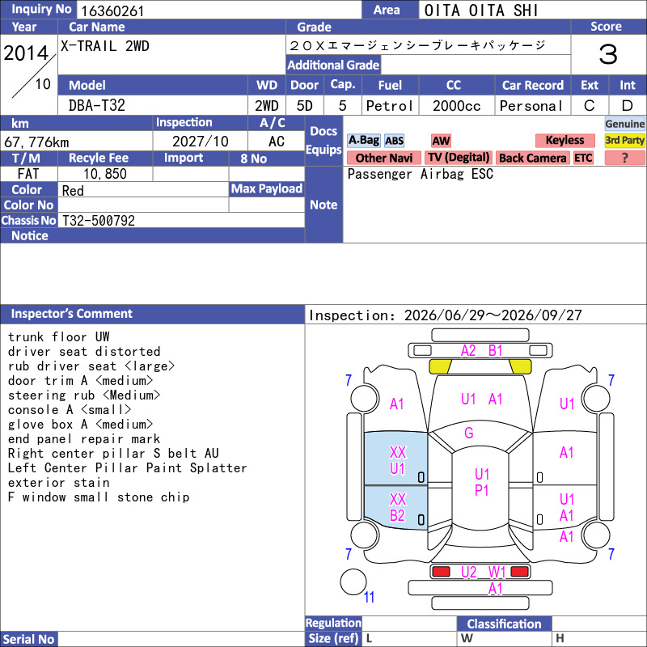Click the area value OITA OITA SHI
This screenshot has width=647, height=647.
click(481, 11)
